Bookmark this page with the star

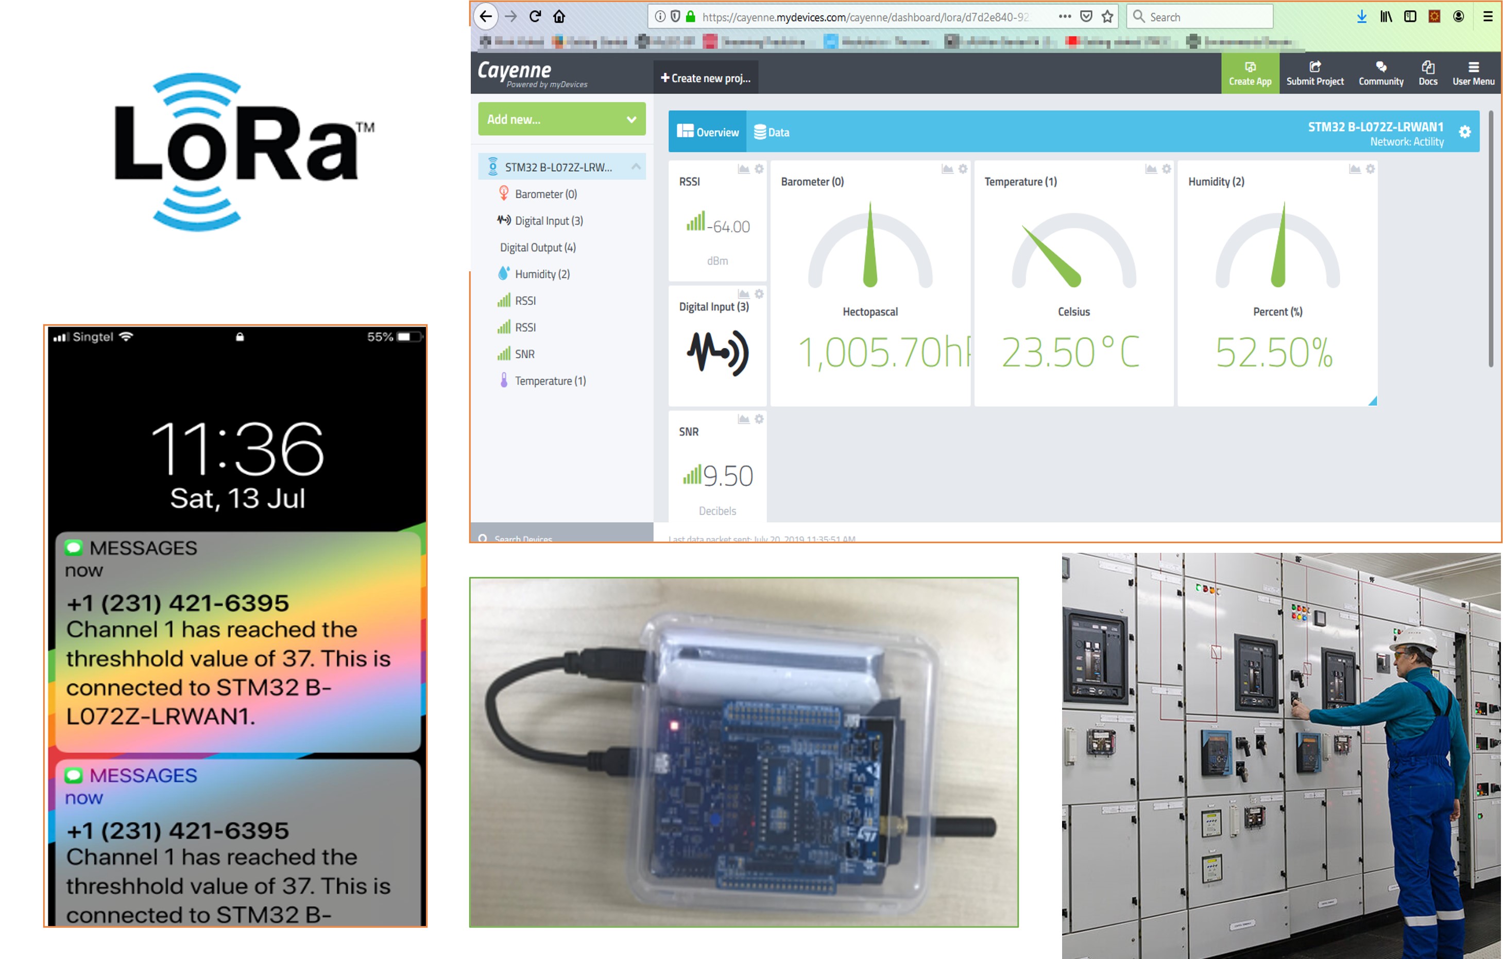pos(1107,16)
